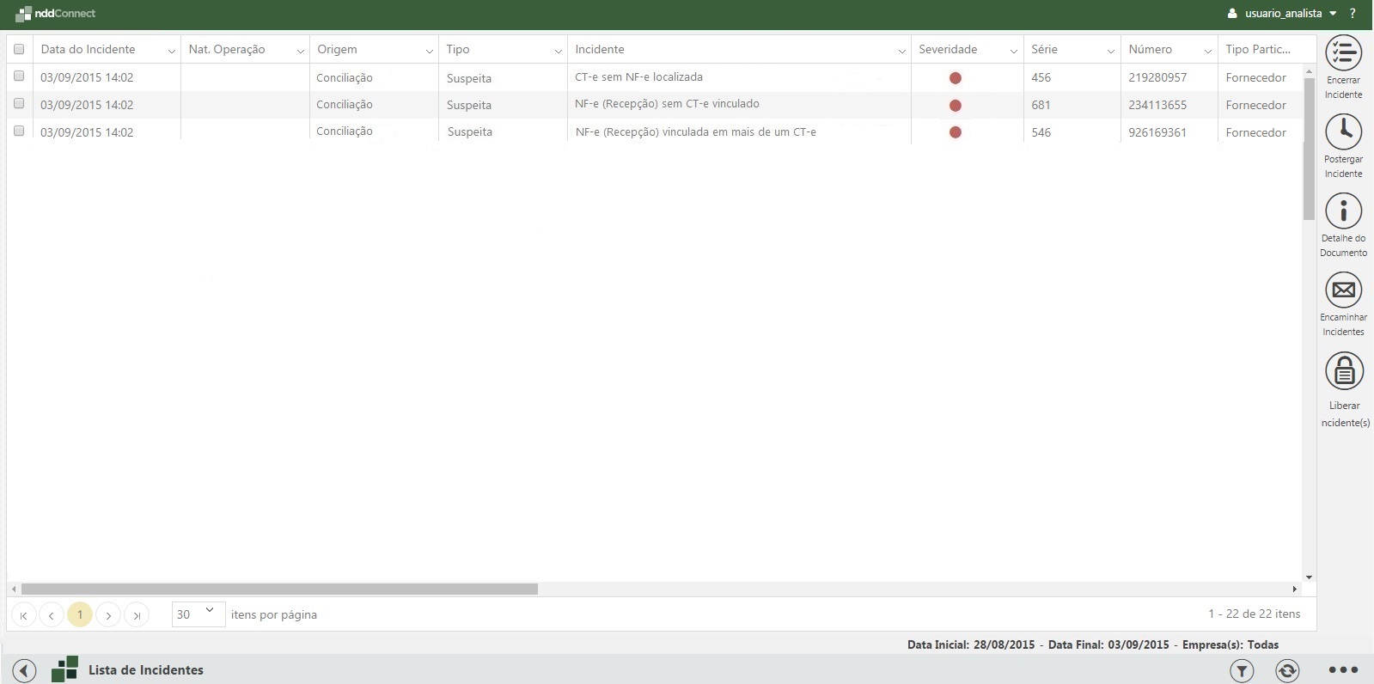Open Detalhe do Documento info icon
The height and width of the screenshot is (684, 1374).
[1343, 211]
